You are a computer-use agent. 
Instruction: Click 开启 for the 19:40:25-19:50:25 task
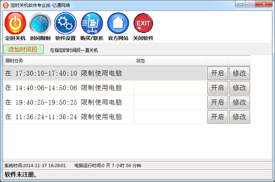[218, 102]
